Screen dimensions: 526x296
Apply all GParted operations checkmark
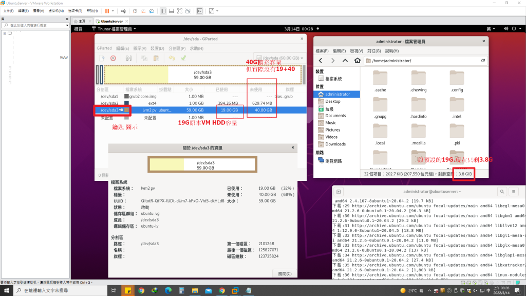[183, 58]
